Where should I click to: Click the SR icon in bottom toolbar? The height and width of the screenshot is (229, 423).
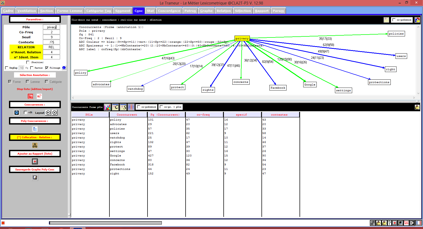tap(373, 223)
